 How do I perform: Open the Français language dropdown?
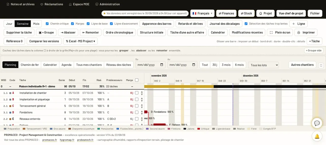coord(202,13)
